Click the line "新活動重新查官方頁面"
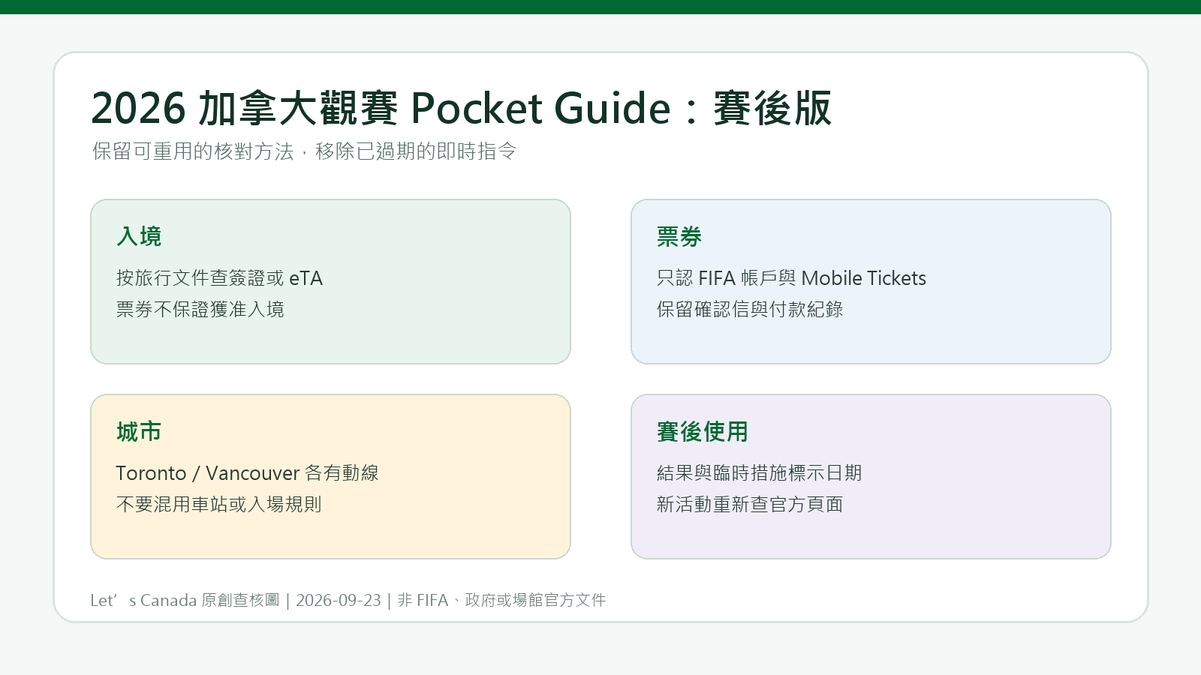The image size is (1201, 675). 750,505
